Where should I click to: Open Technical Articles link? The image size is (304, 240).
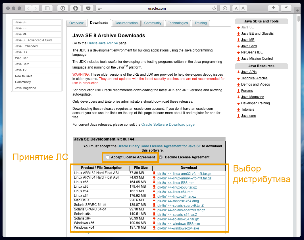pos(254,78)
